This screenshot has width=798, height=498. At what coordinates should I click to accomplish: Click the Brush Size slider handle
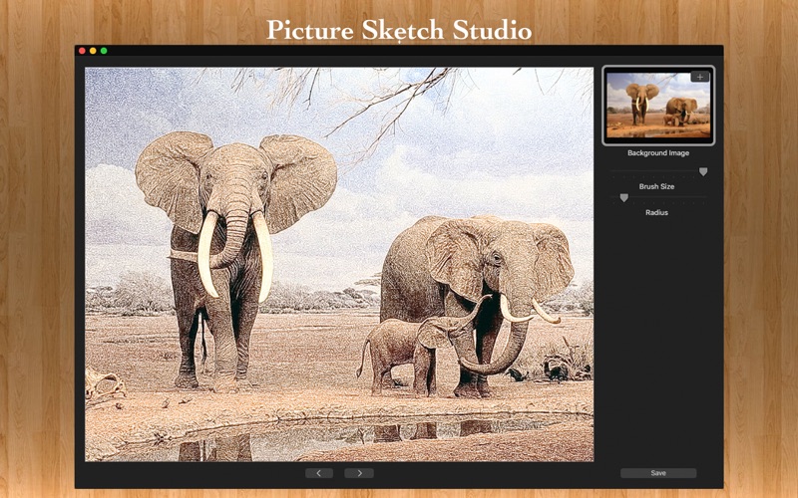(703, 171)
